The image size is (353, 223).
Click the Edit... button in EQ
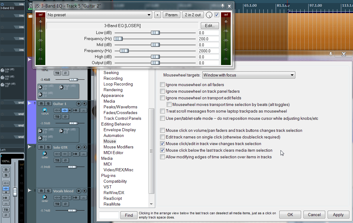[210, 26]
